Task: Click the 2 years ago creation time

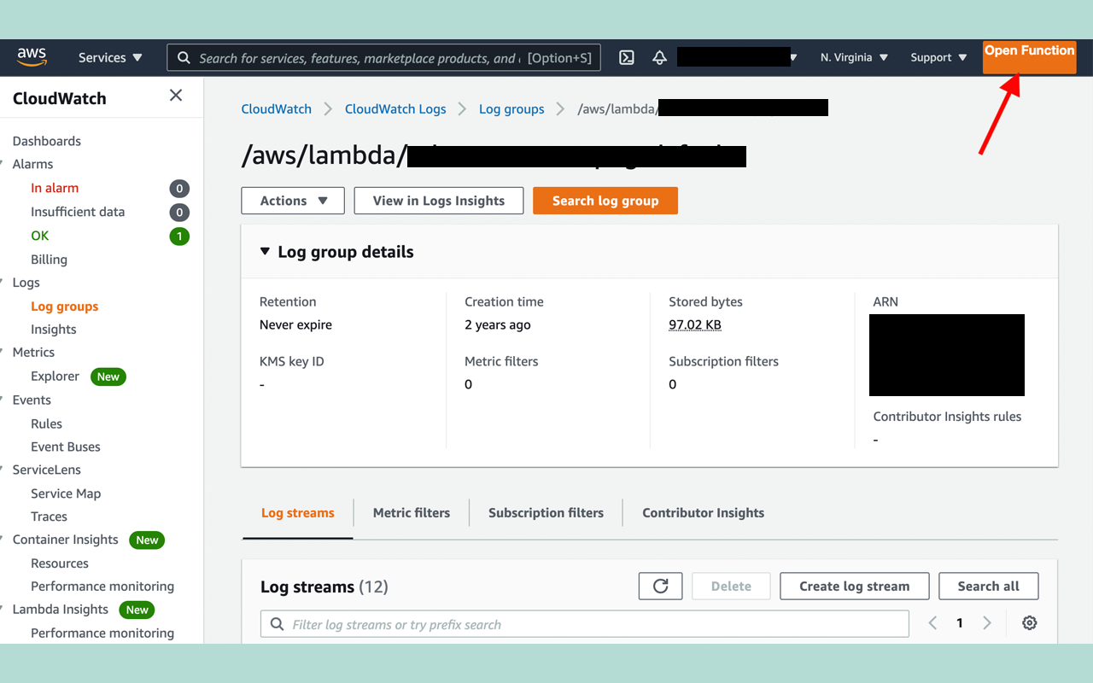Action: [x=498, y=324]
